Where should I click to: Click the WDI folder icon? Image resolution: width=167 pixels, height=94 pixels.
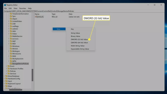(11, 44)
